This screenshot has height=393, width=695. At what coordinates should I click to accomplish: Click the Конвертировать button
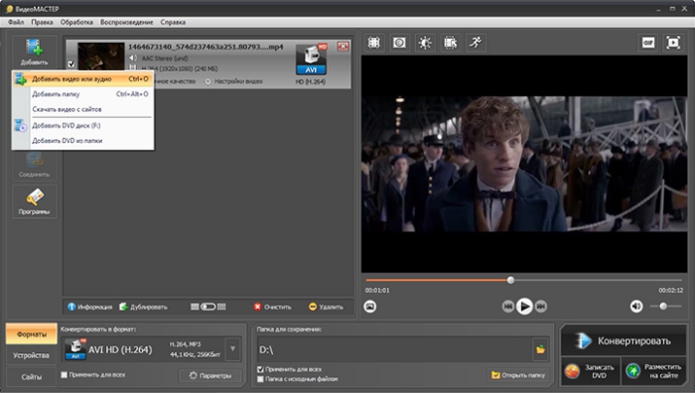pos(624,340)
